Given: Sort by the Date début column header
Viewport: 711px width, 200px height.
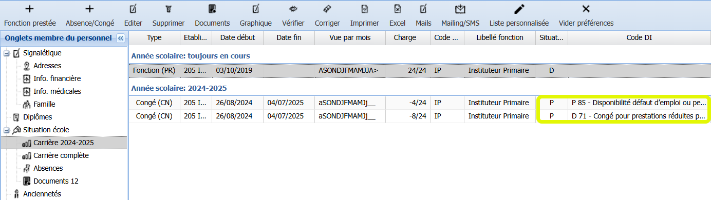Looking at the screenshot, I should click(x=237, y=37).
